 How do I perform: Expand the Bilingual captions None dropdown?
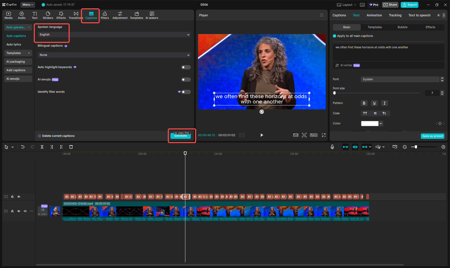(114, 55)
